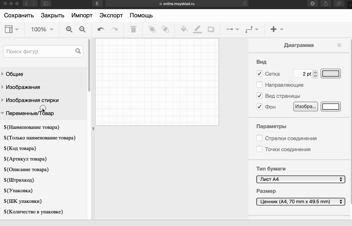Click the delete trash icon

coord(133,29)
